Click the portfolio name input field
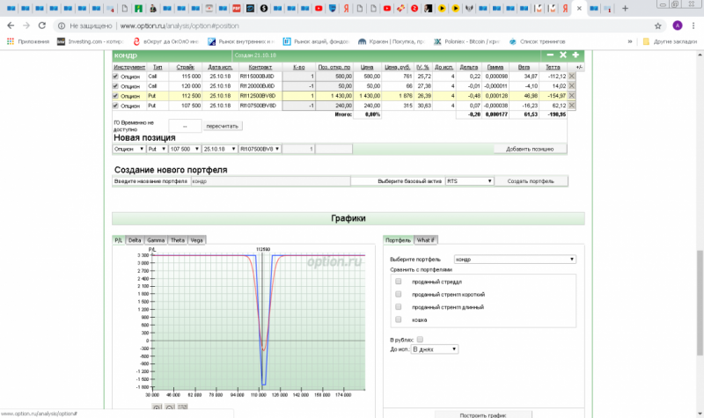The image size is (704, 418). [269, 181]
